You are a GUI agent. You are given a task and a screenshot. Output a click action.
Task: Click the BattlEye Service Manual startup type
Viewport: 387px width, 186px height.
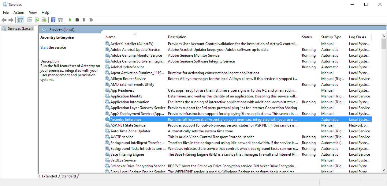[x=327, y=160]
